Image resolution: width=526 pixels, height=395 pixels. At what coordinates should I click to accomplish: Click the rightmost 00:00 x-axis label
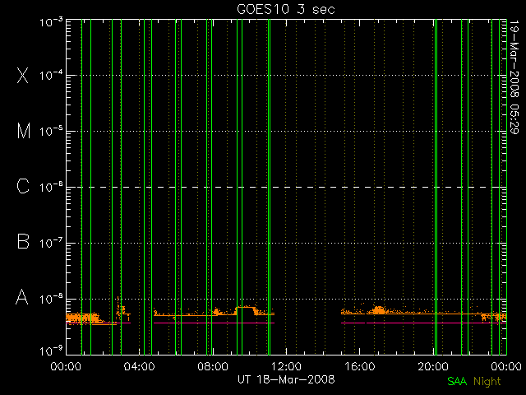click(x=506, y=366)
